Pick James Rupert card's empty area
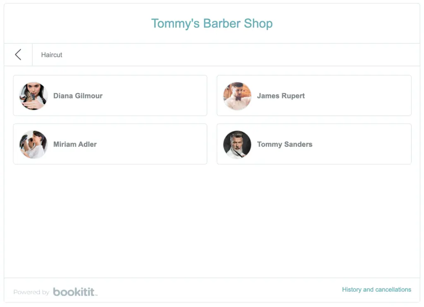424x307 pixels. (357, 95)
